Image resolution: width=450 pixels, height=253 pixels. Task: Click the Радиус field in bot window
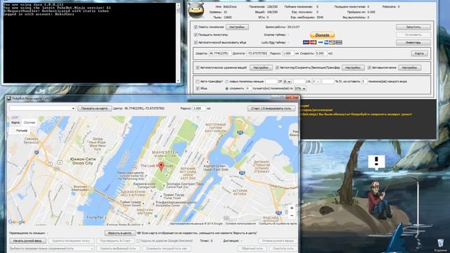click(288, 53)
